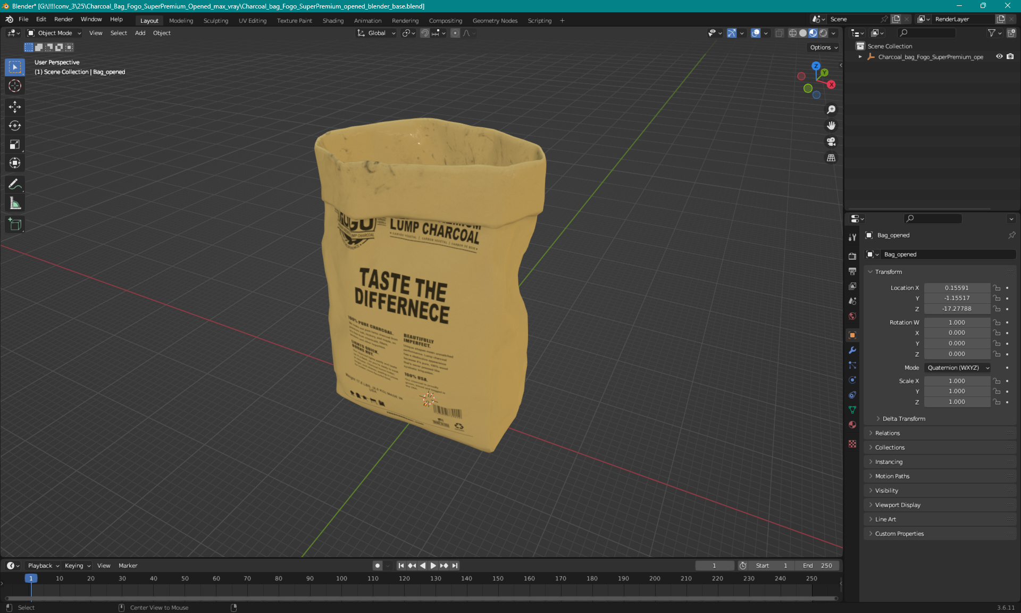Open the Render menu

pyautogui.click(x=63, y=19)
